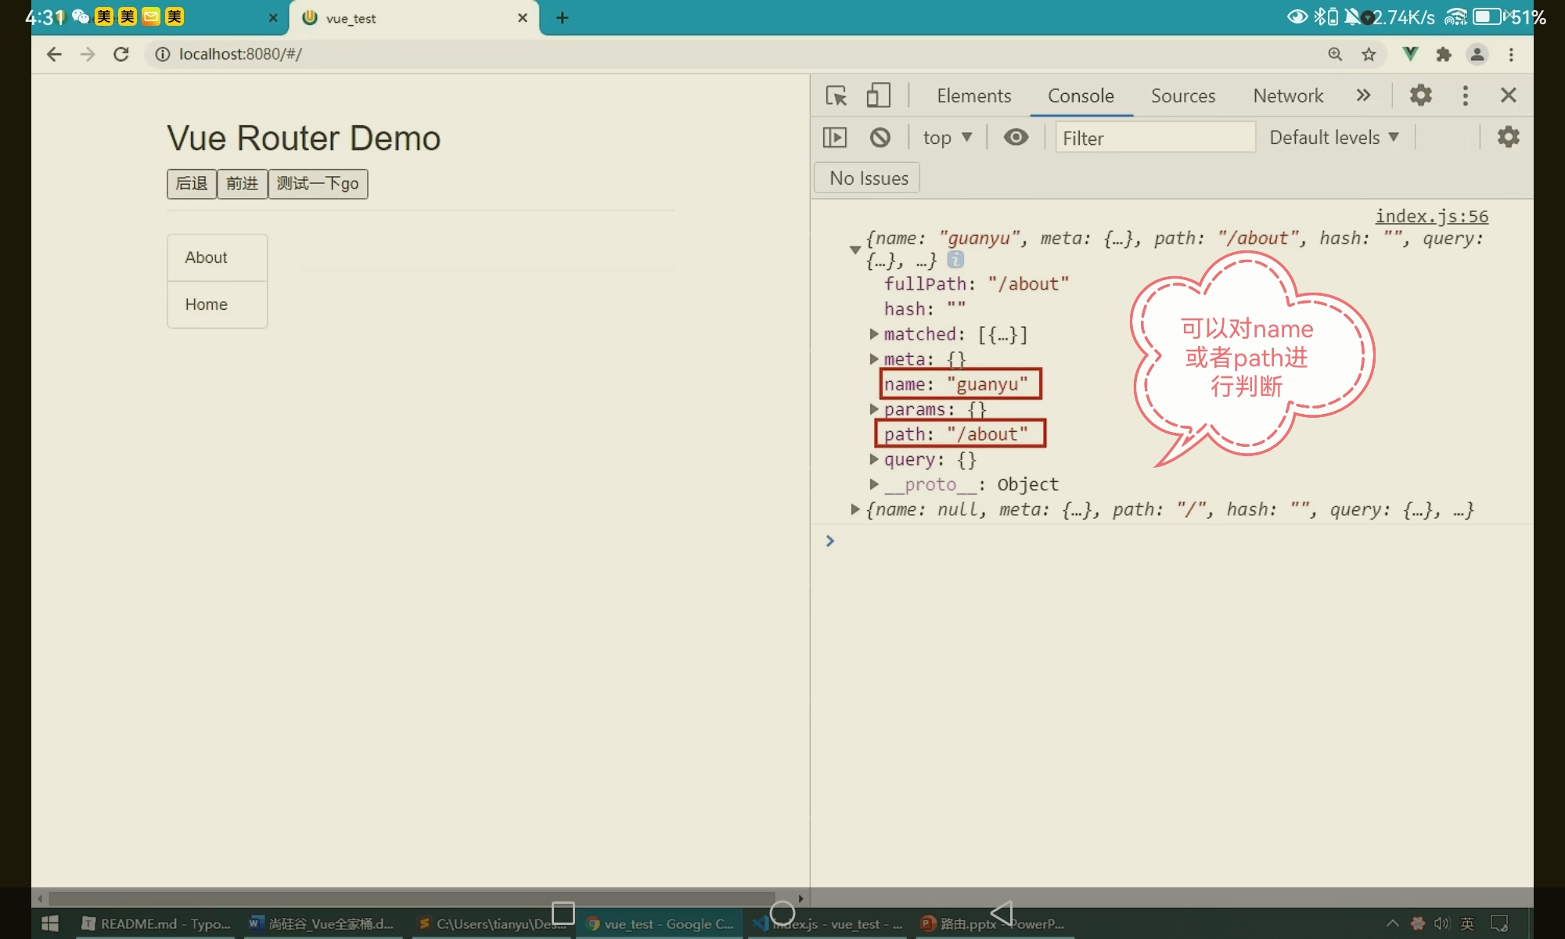Viewport: 1565px width, 939px height.
Task: Click the Vue devtools extension icon
Action: (1409, 54)
